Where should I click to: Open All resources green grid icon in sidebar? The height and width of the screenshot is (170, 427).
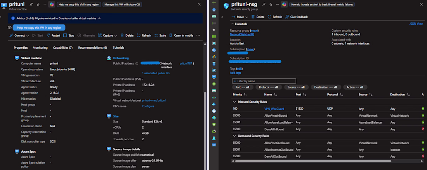(x=214, y=37)
